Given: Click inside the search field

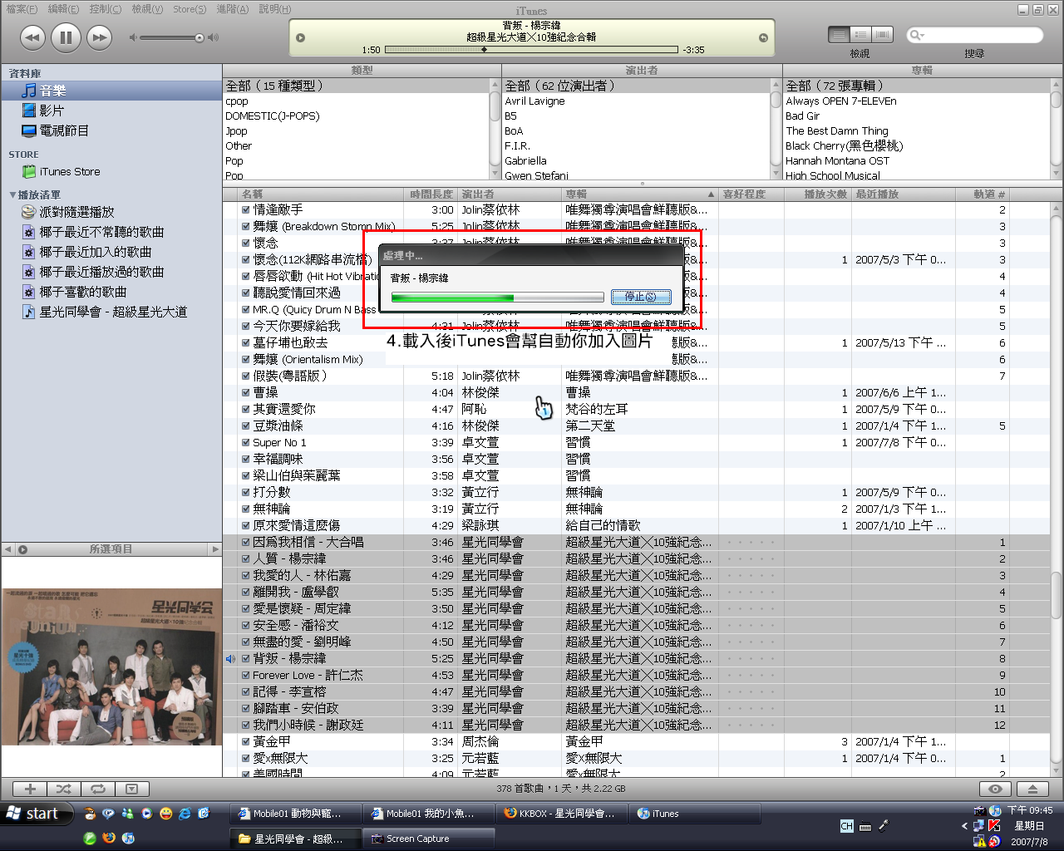Looking at the screenshot, I should point(975,35).
